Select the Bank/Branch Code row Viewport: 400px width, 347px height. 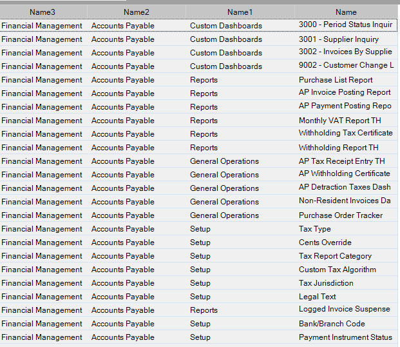coord(199,324)
